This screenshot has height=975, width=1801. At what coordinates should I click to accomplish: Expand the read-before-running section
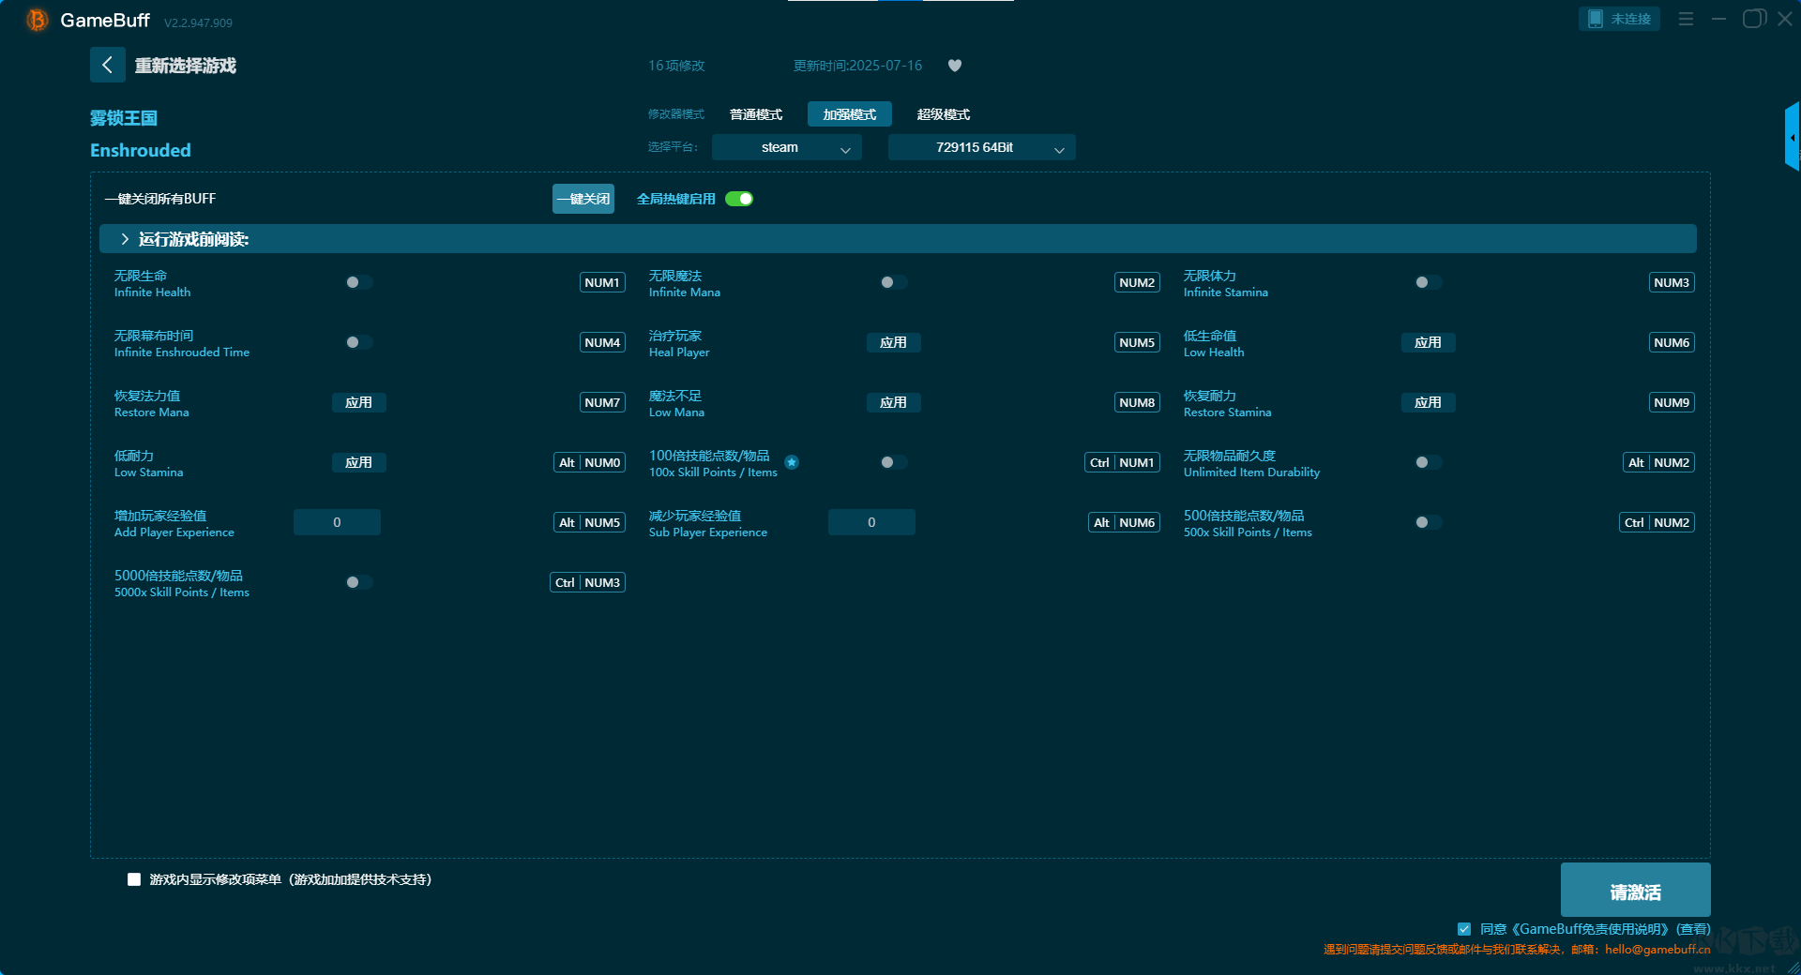pos(125,239)
